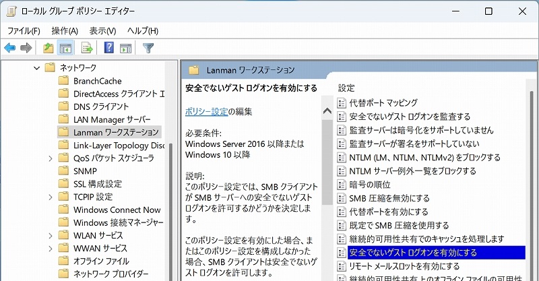Click the 設定 column header
The image size is (539, 281).
(x=346, y=88)
